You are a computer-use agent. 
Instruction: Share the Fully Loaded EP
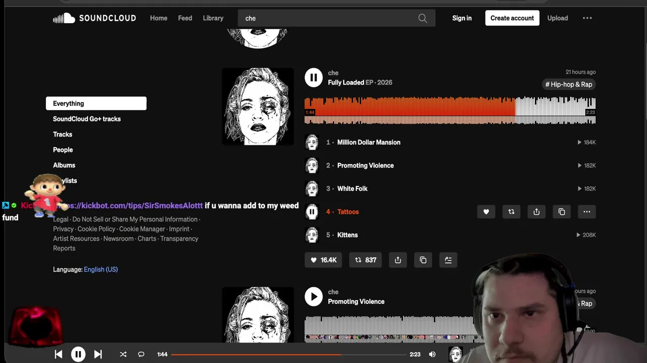398,260
